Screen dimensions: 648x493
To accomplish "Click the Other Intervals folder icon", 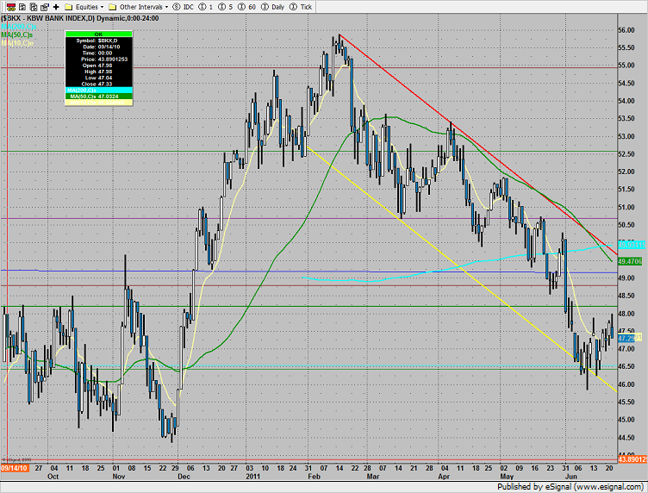I will click(112, 7).
